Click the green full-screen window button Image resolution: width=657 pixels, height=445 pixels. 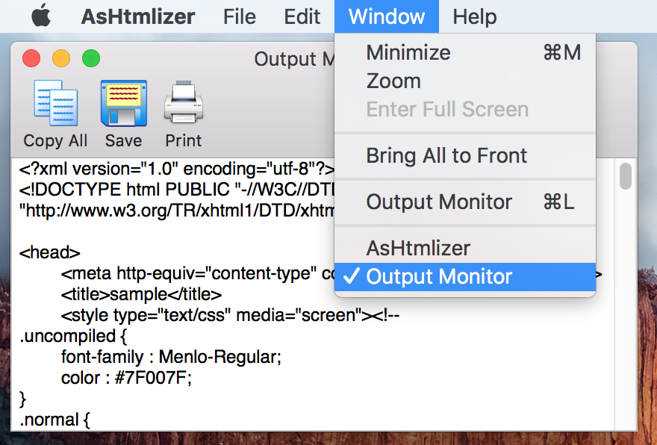click(91, 58)
